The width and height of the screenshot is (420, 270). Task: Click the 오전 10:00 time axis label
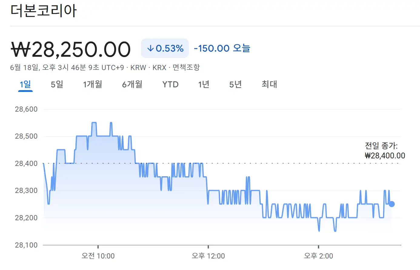pyautogui.click(x=98, y=256)
